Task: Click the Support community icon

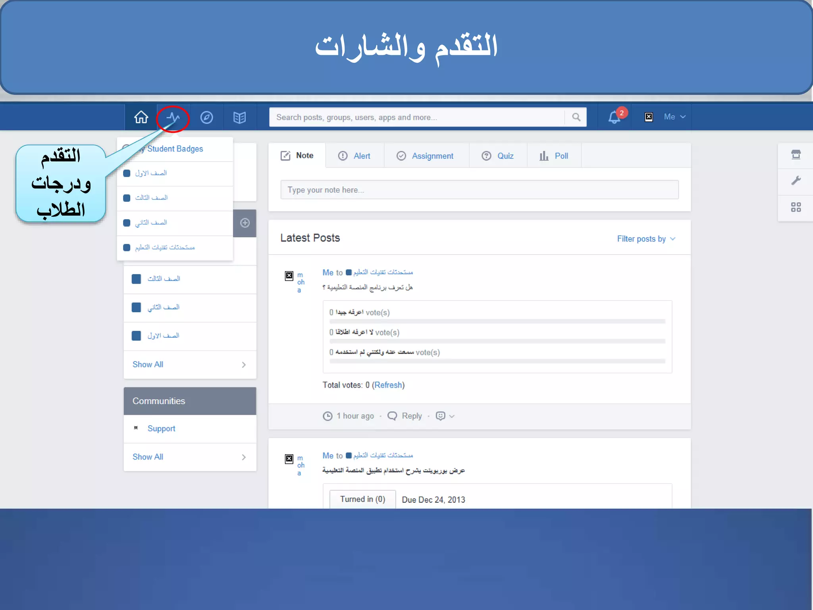Action: pos(136,428)
